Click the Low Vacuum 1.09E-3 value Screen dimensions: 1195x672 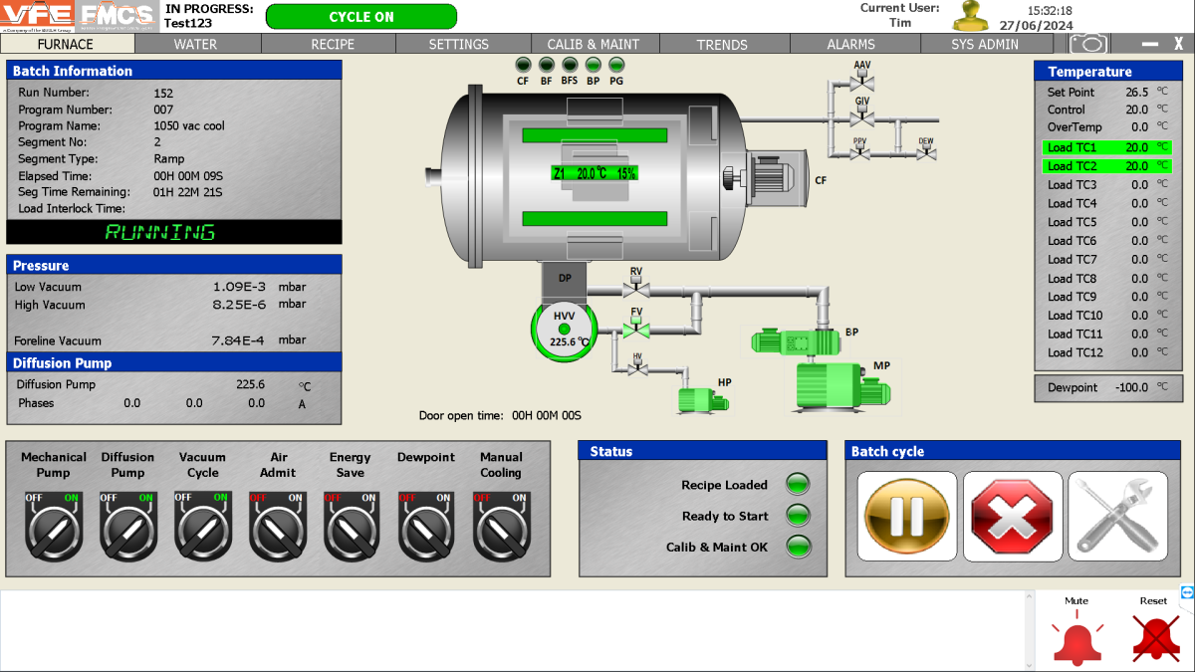[x=239, y=287]
